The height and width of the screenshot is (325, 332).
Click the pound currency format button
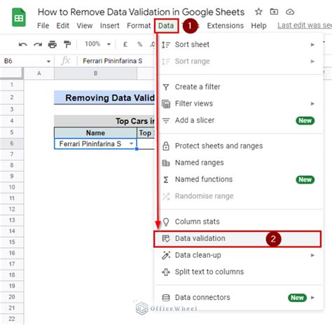[125, 44]
